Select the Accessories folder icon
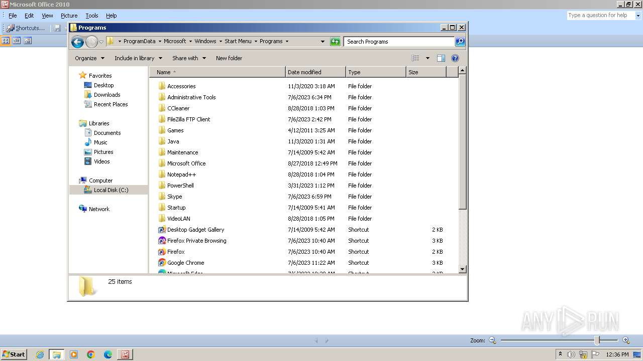Image resolution: width=643 pixels, height=361 pixels. coord(162,86)
